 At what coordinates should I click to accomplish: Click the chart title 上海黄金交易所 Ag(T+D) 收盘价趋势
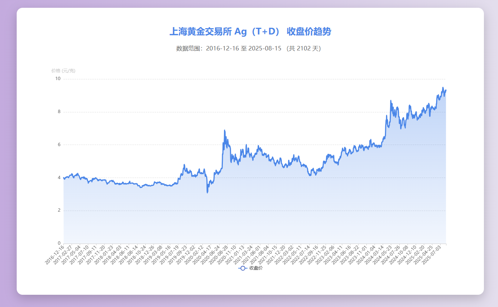click(250, 32)
